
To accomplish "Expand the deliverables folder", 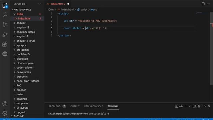I will (24, 72).
